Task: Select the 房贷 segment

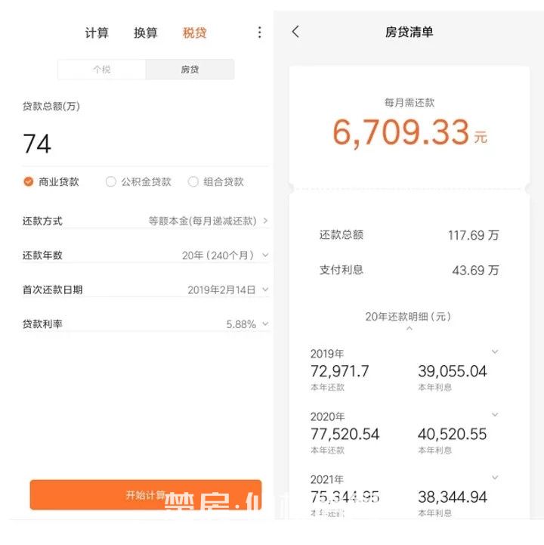Action: pos(190,70)
